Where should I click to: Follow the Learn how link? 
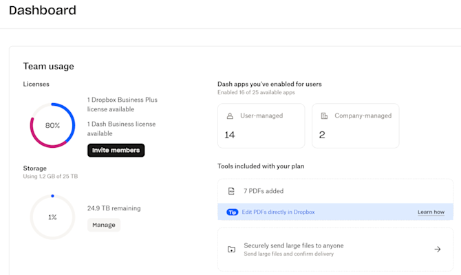tap(431, 212)
